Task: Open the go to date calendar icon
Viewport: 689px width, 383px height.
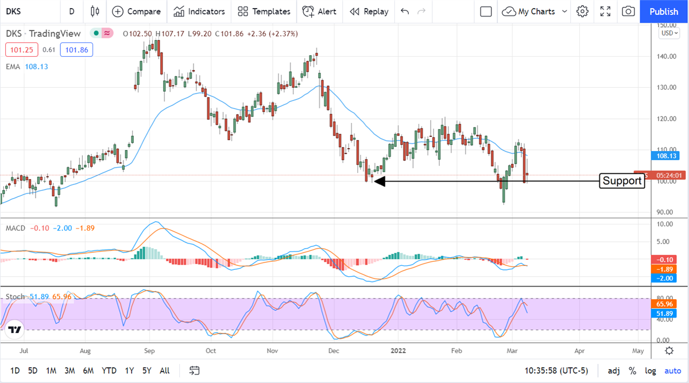Action: (195, 370)
